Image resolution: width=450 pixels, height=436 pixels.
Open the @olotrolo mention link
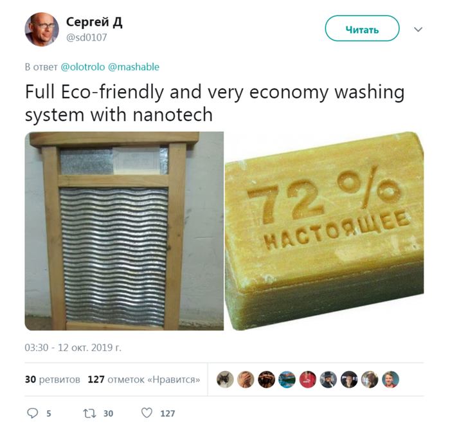point(83,67)
